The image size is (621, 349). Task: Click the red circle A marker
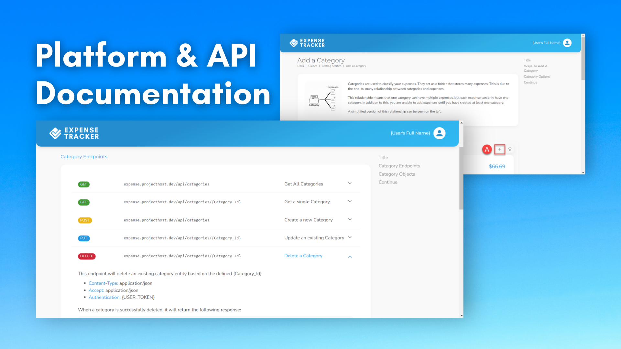[487, 149]
